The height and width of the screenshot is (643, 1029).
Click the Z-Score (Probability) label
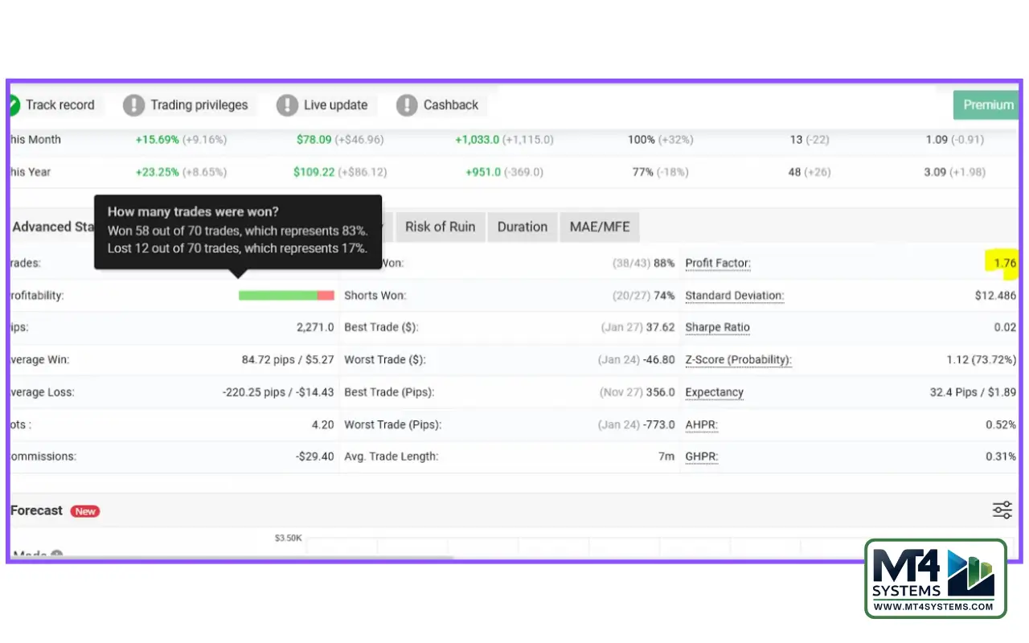click(x=738, y=360)
